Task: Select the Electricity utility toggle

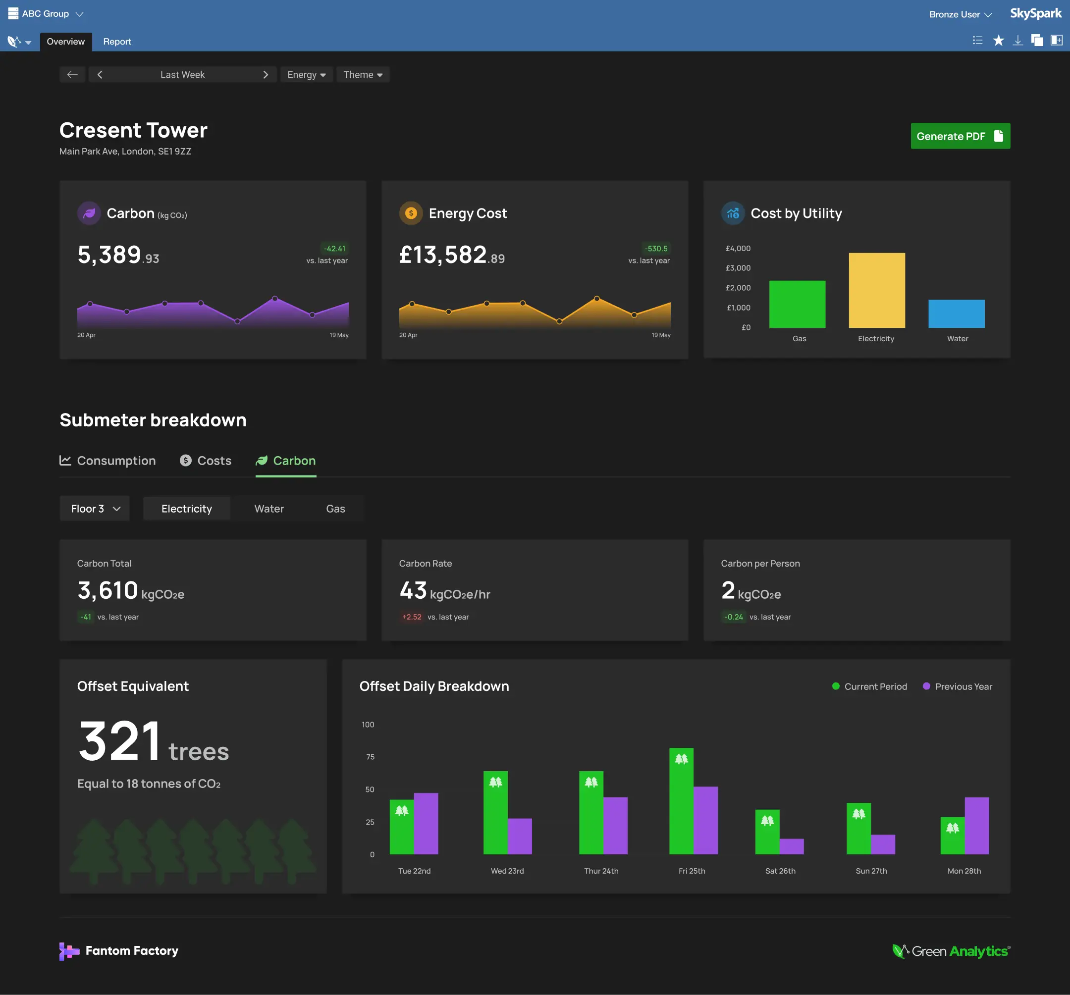Action: (186, 508)
